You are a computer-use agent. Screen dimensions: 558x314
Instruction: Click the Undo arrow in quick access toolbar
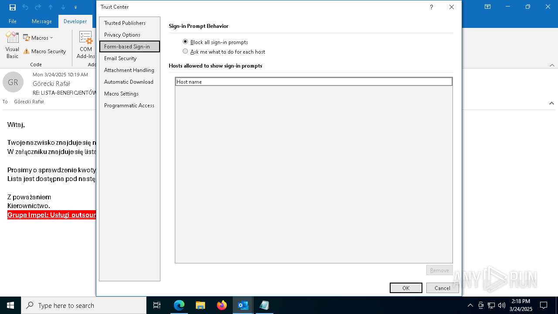pyautogui.click(x=25, y=7)
